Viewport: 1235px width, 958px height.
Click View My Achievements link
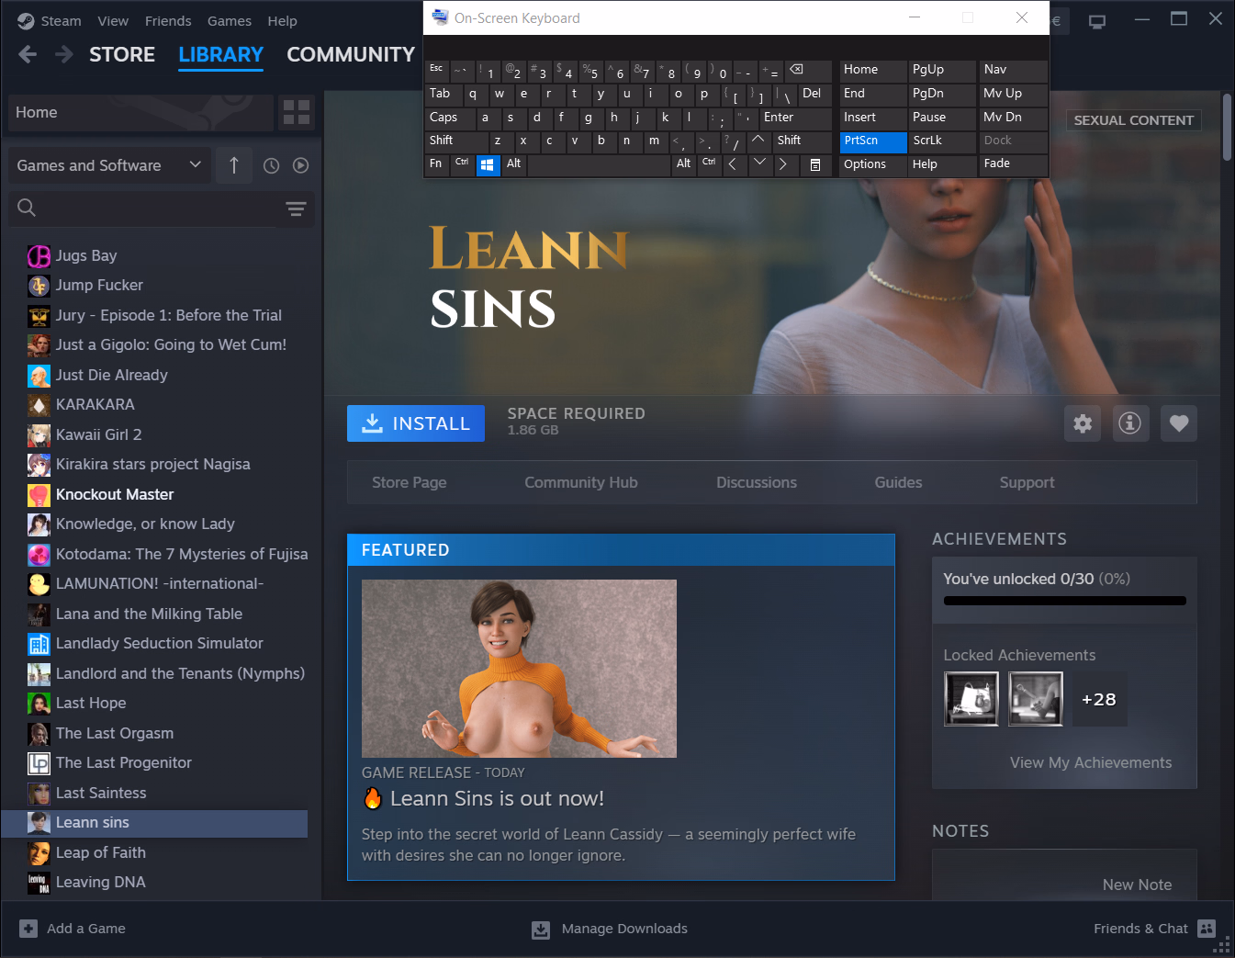(1091, 762)
